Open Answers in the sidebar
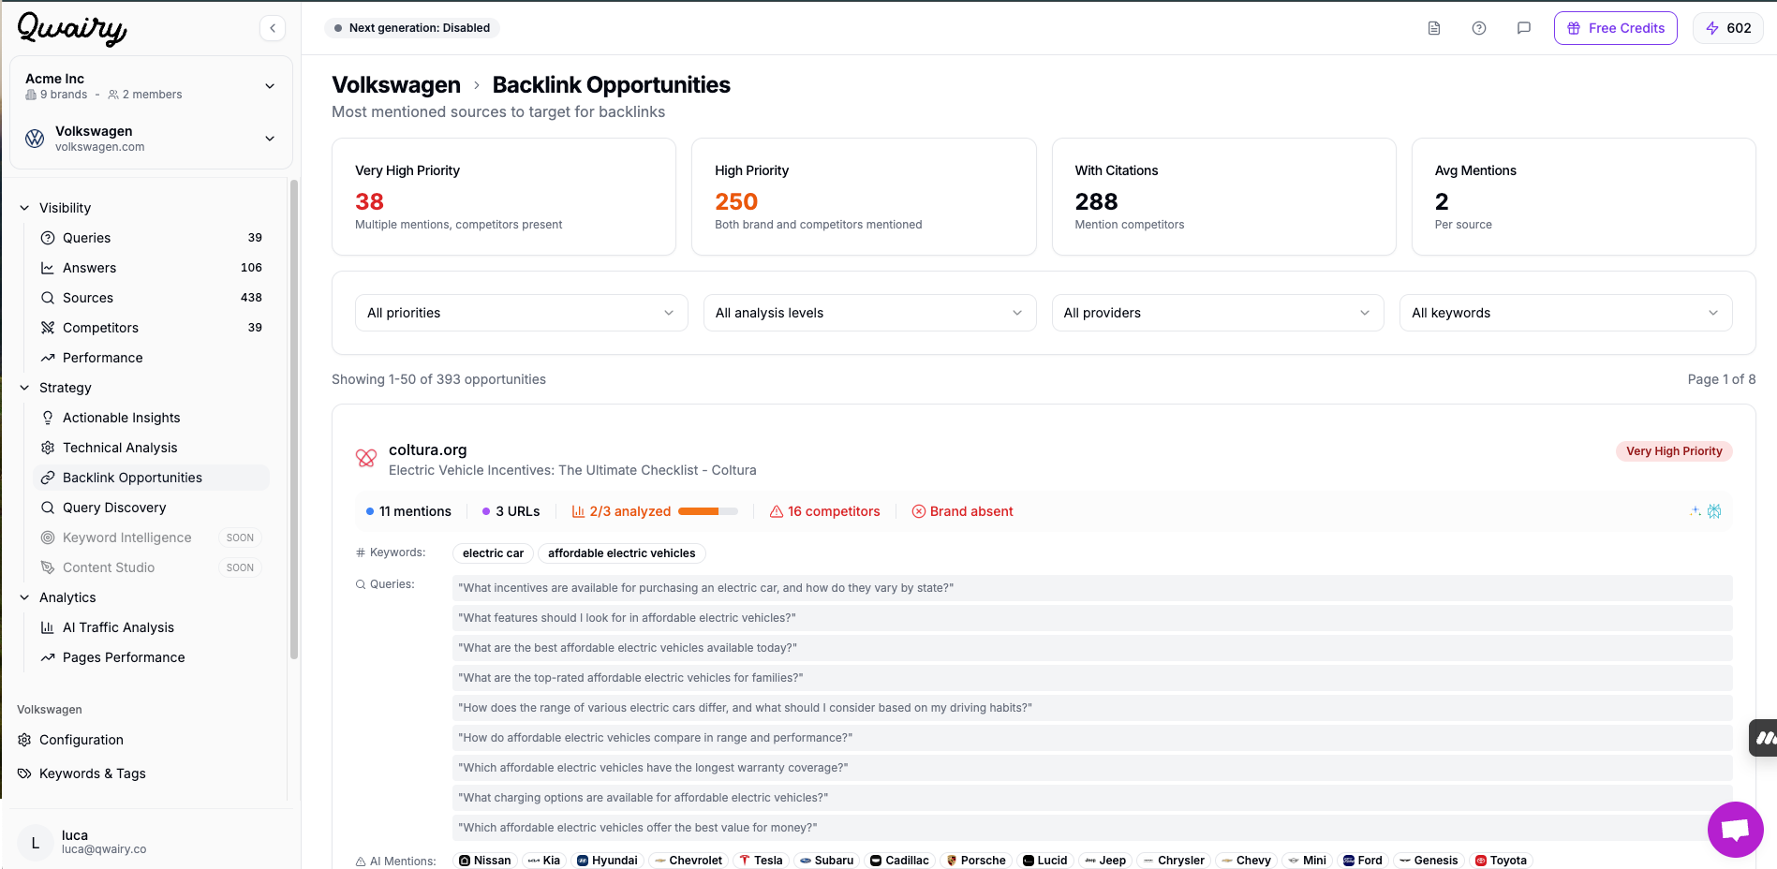1777x869 pixels. click(151, 268)
